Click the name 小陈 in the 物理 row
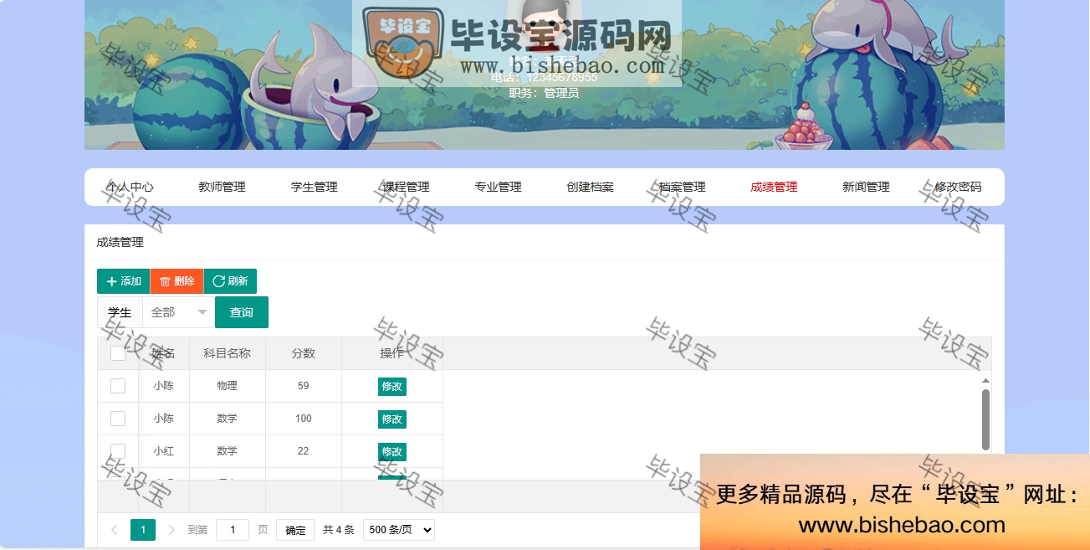This screenshot has height=550, width=1090. [164, 386]
